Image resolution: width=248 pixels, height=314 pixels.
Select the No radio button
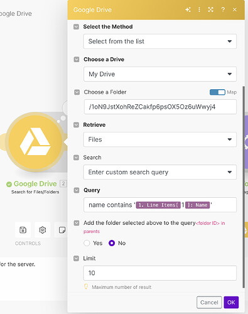pos(112,243)
